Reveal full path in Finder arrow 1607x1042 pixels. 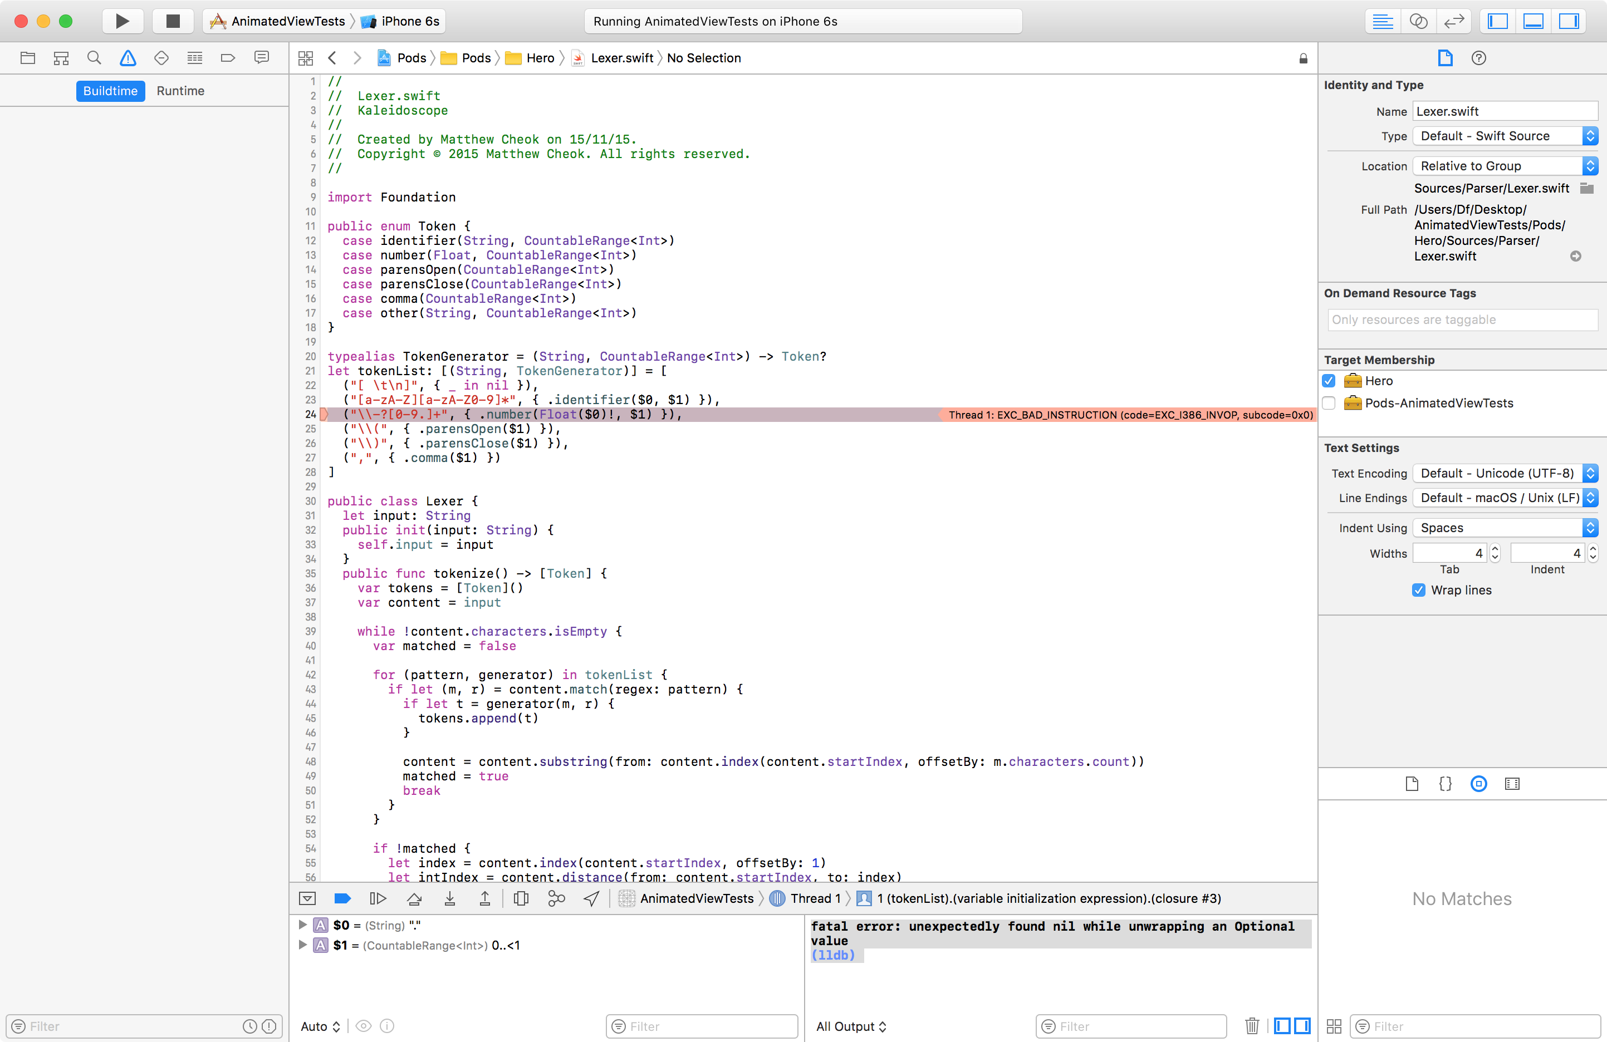tap(1576, 256)
